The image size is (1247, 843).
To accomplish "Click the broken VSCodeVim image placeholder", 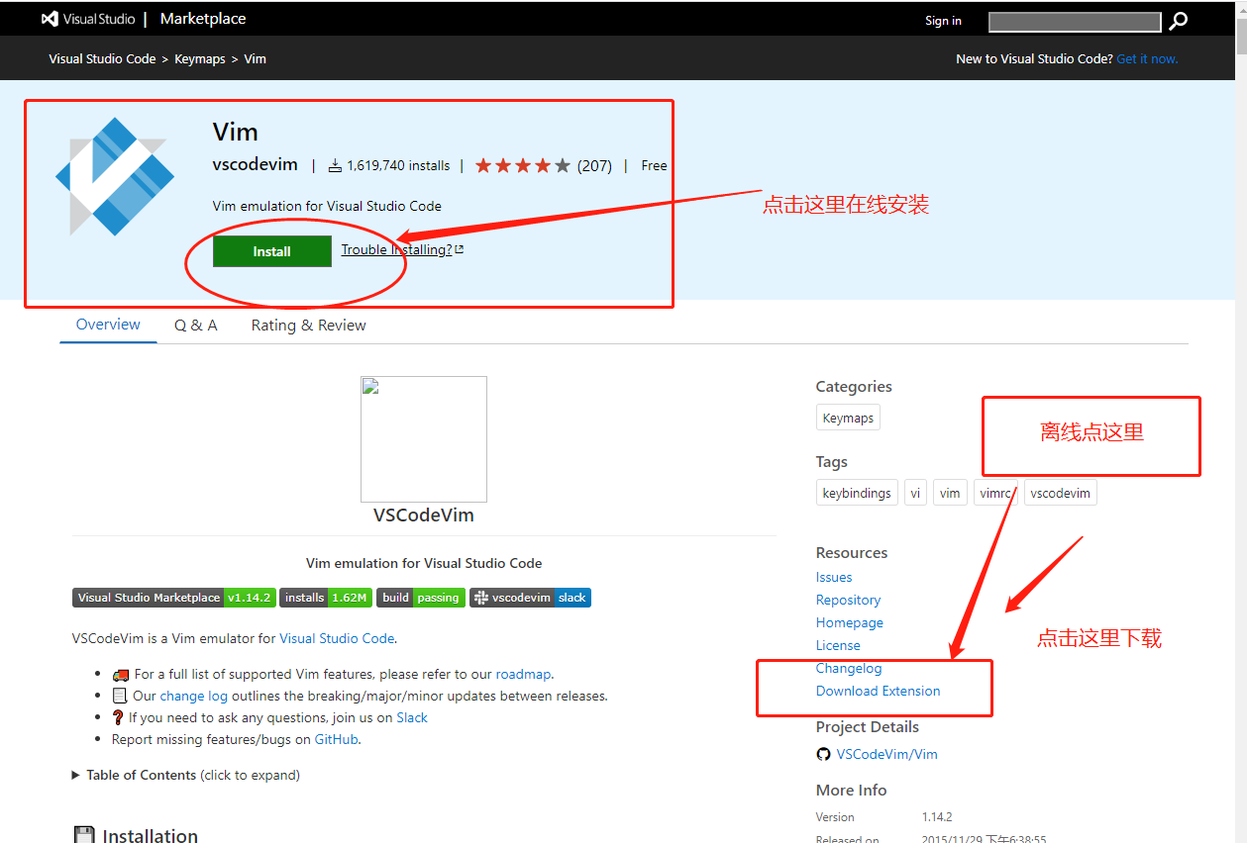I will [x=424, y=439].
